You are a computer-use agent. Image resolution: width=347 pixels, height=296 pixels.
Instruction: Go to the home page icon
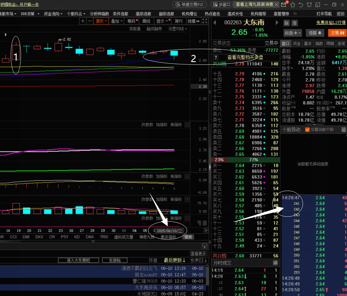point(293,5)
